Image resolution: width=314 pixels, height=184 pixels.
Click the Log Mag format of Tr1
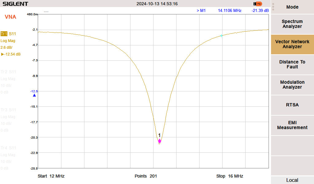click(x=8, y=40)
